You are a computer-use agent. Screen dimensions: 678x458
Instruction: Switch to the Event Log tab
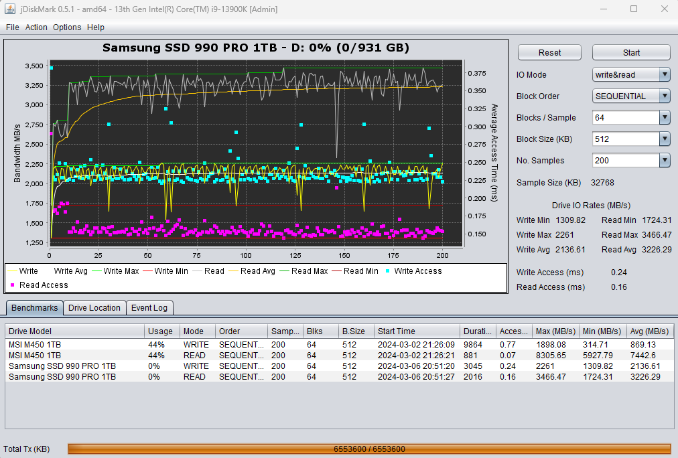click(x=150, y=308)
